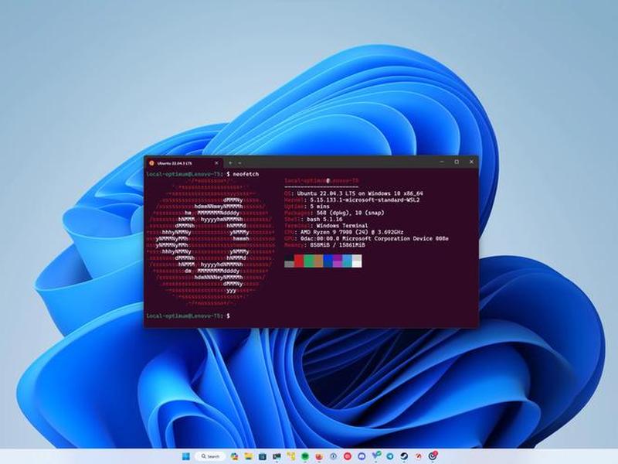The height and width of the screenshot is (464, 618).
Task: Select the Ubuntu 22.04.3 LTS tab
Action: 183,163
